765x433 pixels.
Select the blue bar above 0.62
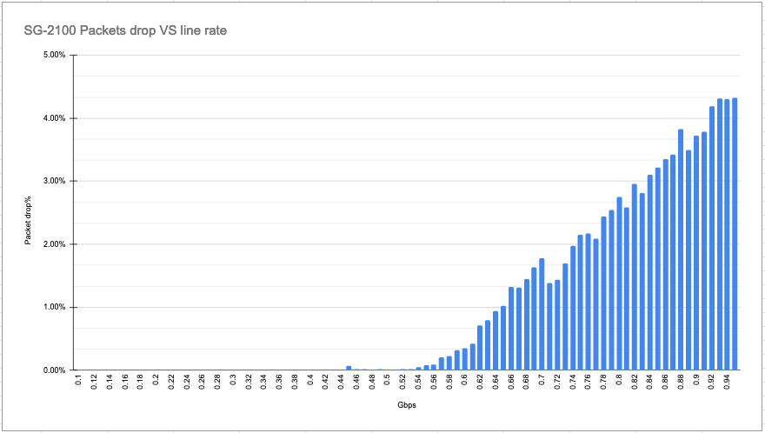click(480, 348)
